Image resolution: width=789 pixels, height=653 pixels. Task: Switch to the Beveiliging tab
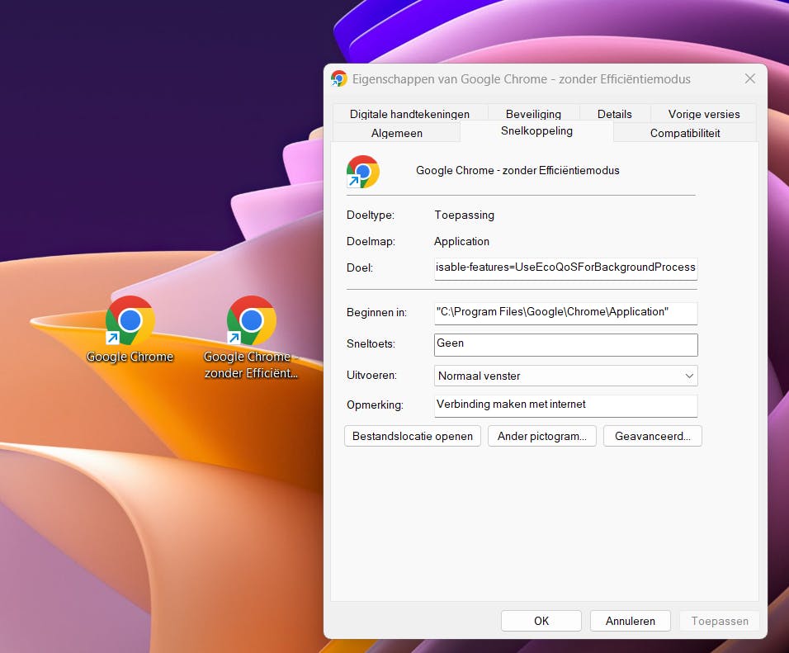pyautogui.click(x=533, y=113)
